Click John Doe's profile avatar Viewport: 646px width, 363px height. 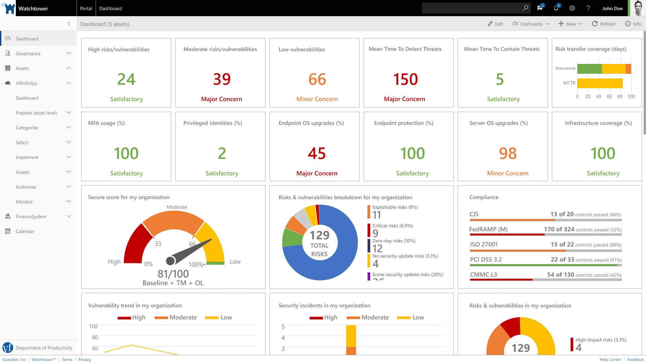pos(638,8)
